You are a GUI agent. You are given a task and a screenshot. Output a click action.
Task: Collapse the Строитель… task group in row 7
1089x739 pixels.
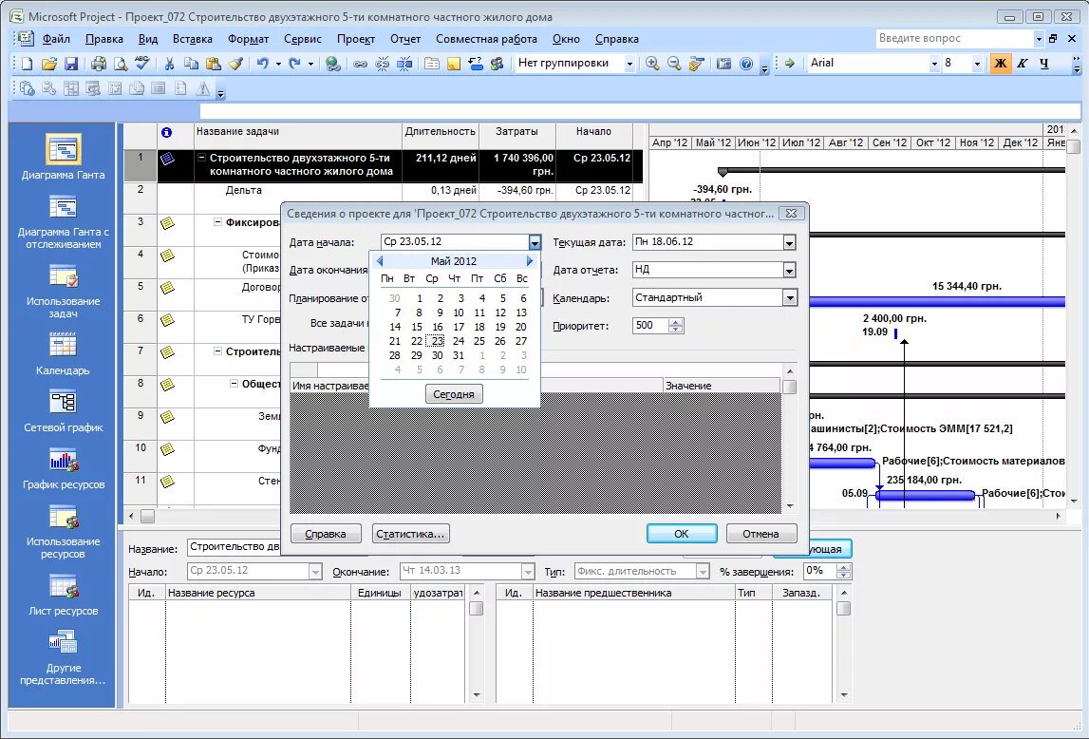217,351
